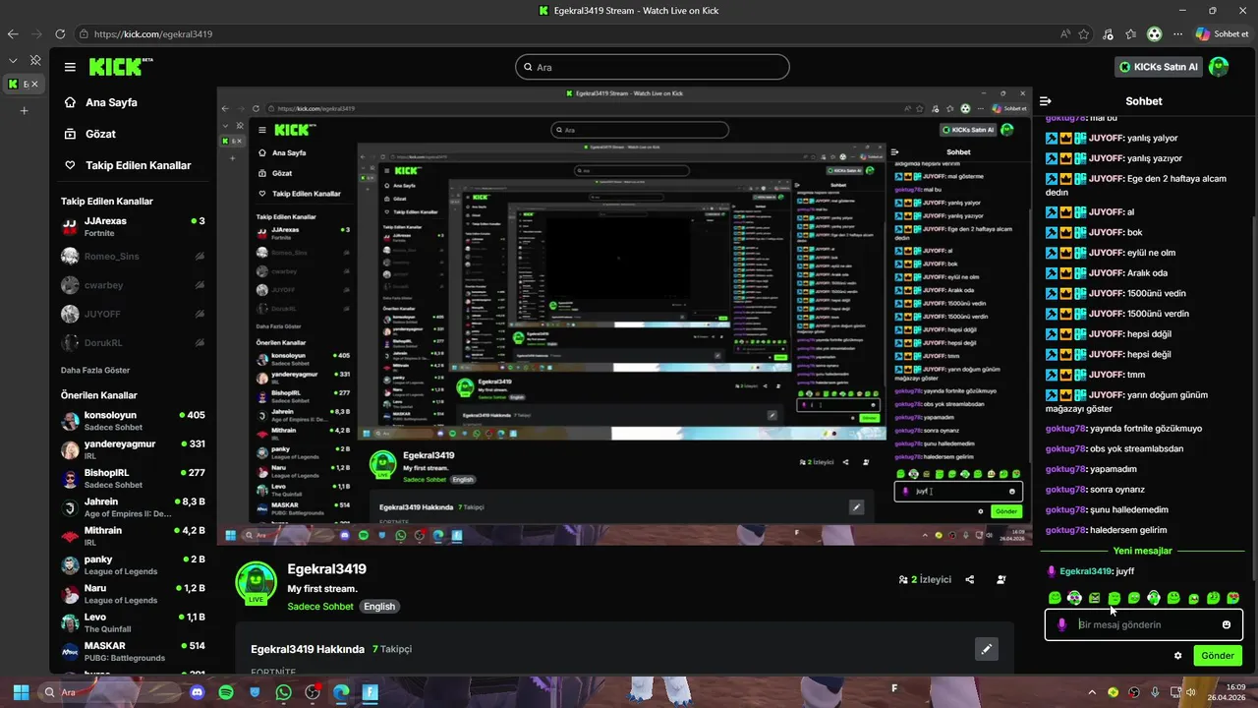Click the KICKs Satın Al button

[1160, 67]
